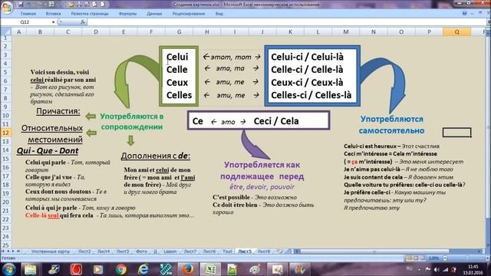Image resolution: width=491 pixels, height=276 pixels.
Task: Open the Рецензирование ribbon tab
Action: coord(189,14)
